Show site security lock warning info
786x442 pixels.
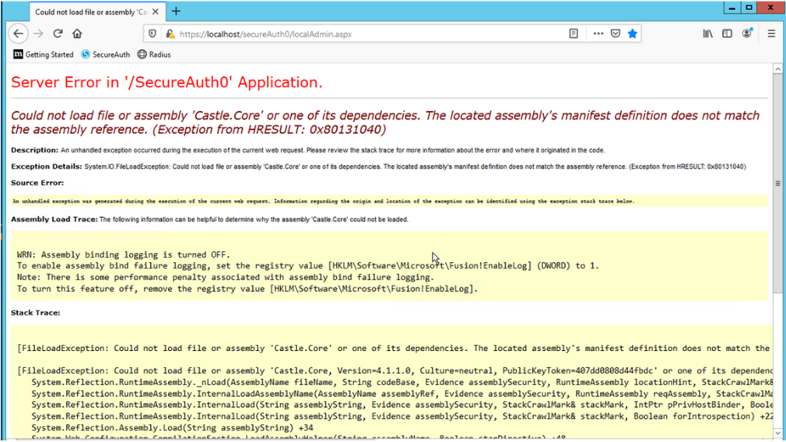click(x=170, y=34)
